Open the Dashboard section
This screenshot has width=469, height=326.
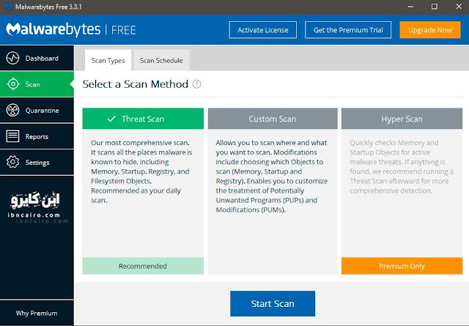point(37,58)
